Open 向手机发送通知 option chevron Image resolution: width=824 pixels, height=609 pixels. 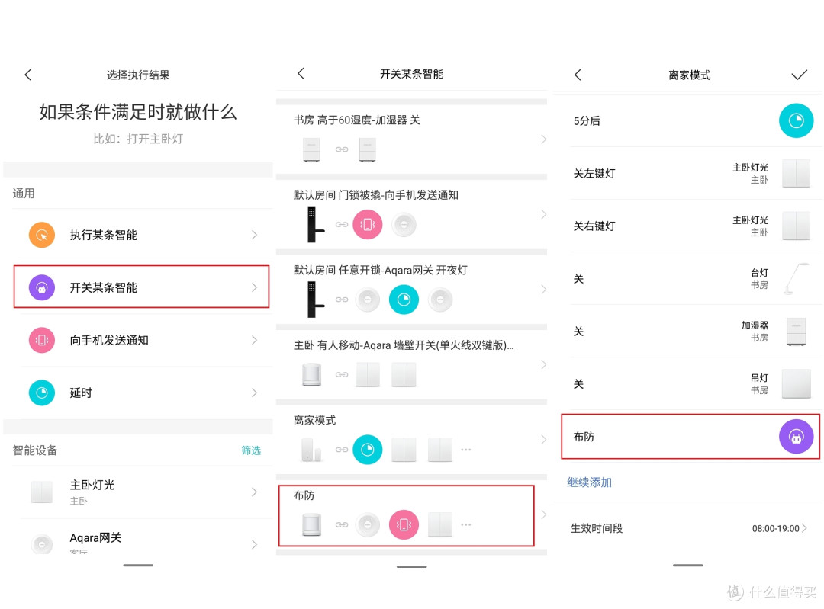254,340
